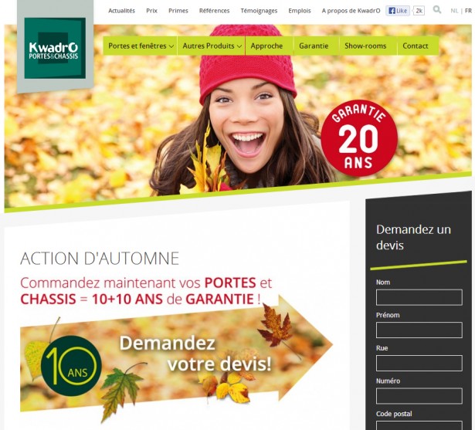Click the Demandez votre devis arrow banner
Screen dimensions: 475x430
[x=177, y=354]
